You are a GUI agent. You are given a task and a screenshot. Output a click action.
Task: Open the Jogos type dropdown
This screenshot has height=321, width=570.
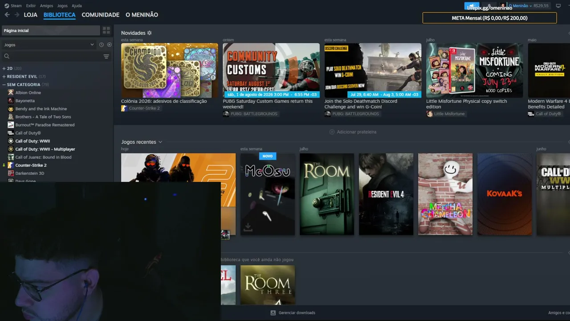pyautogui.click(x=49, y=45)
